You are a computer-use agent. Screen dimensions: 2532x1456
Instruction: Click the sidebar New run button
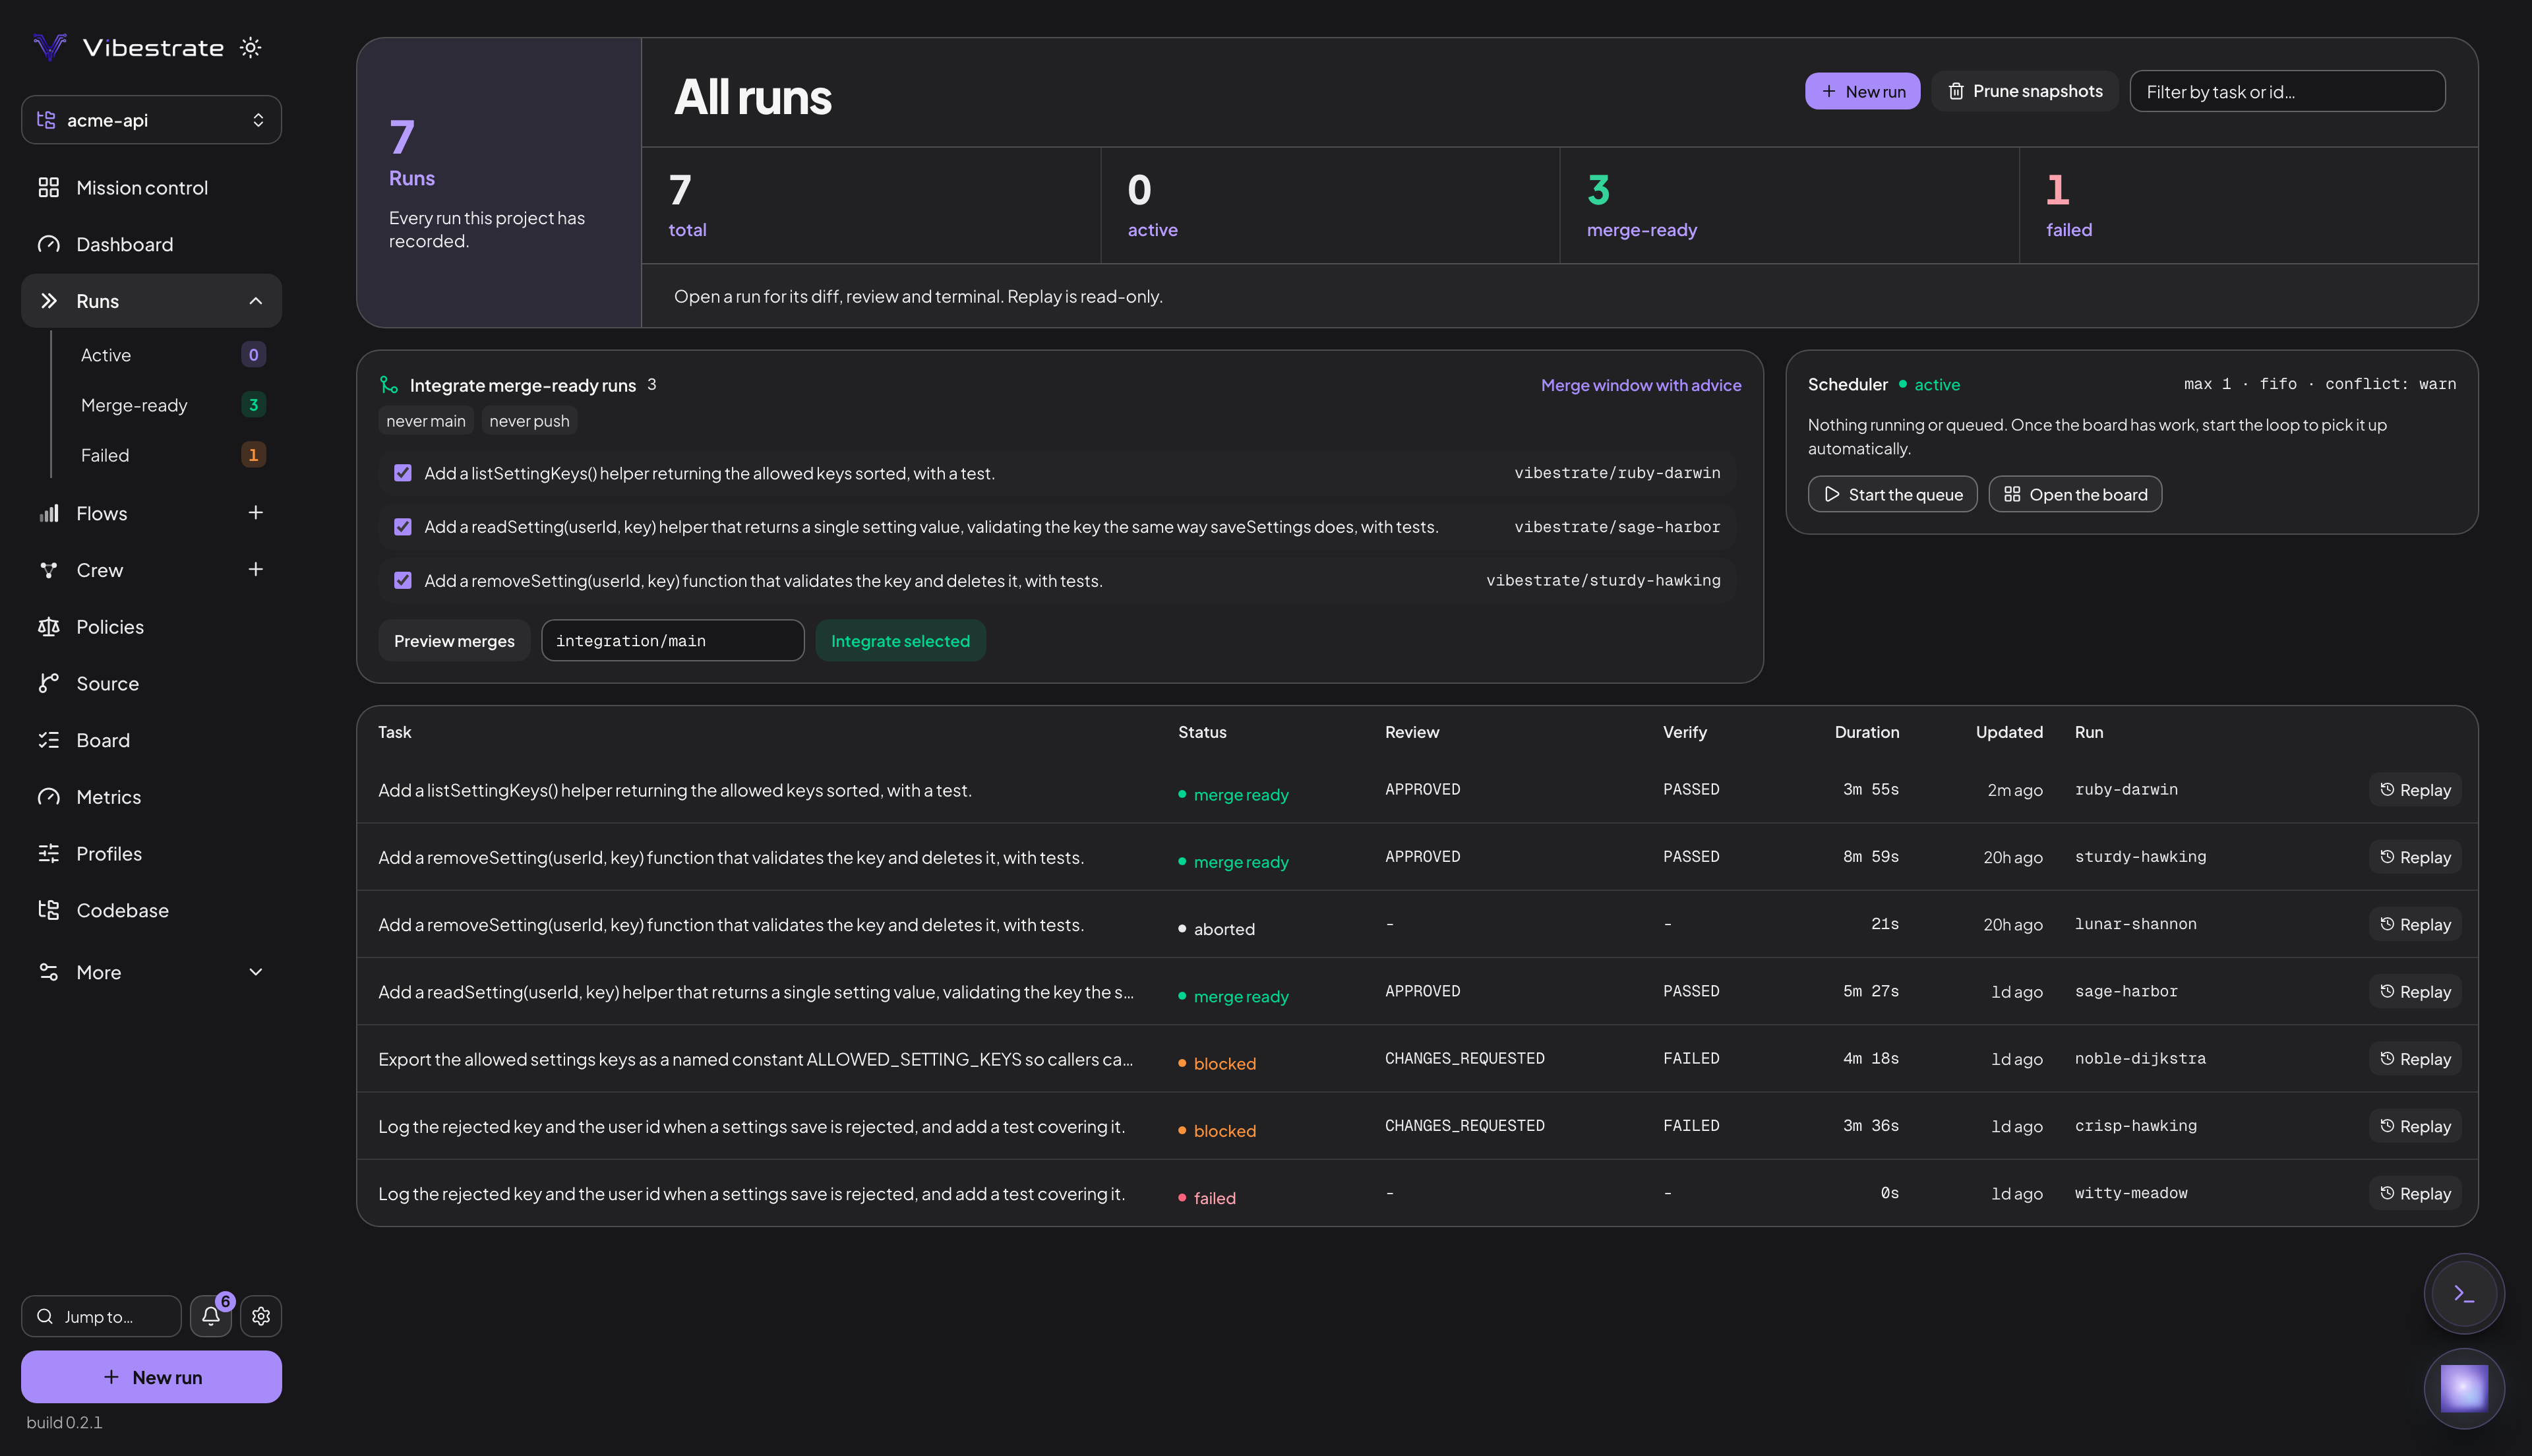pyautogui.click(x=151, y=1377)
